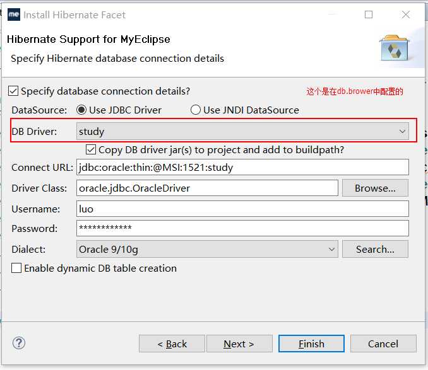
Task: Close the Install Hibernate Facet dialog
Action: 406,14
